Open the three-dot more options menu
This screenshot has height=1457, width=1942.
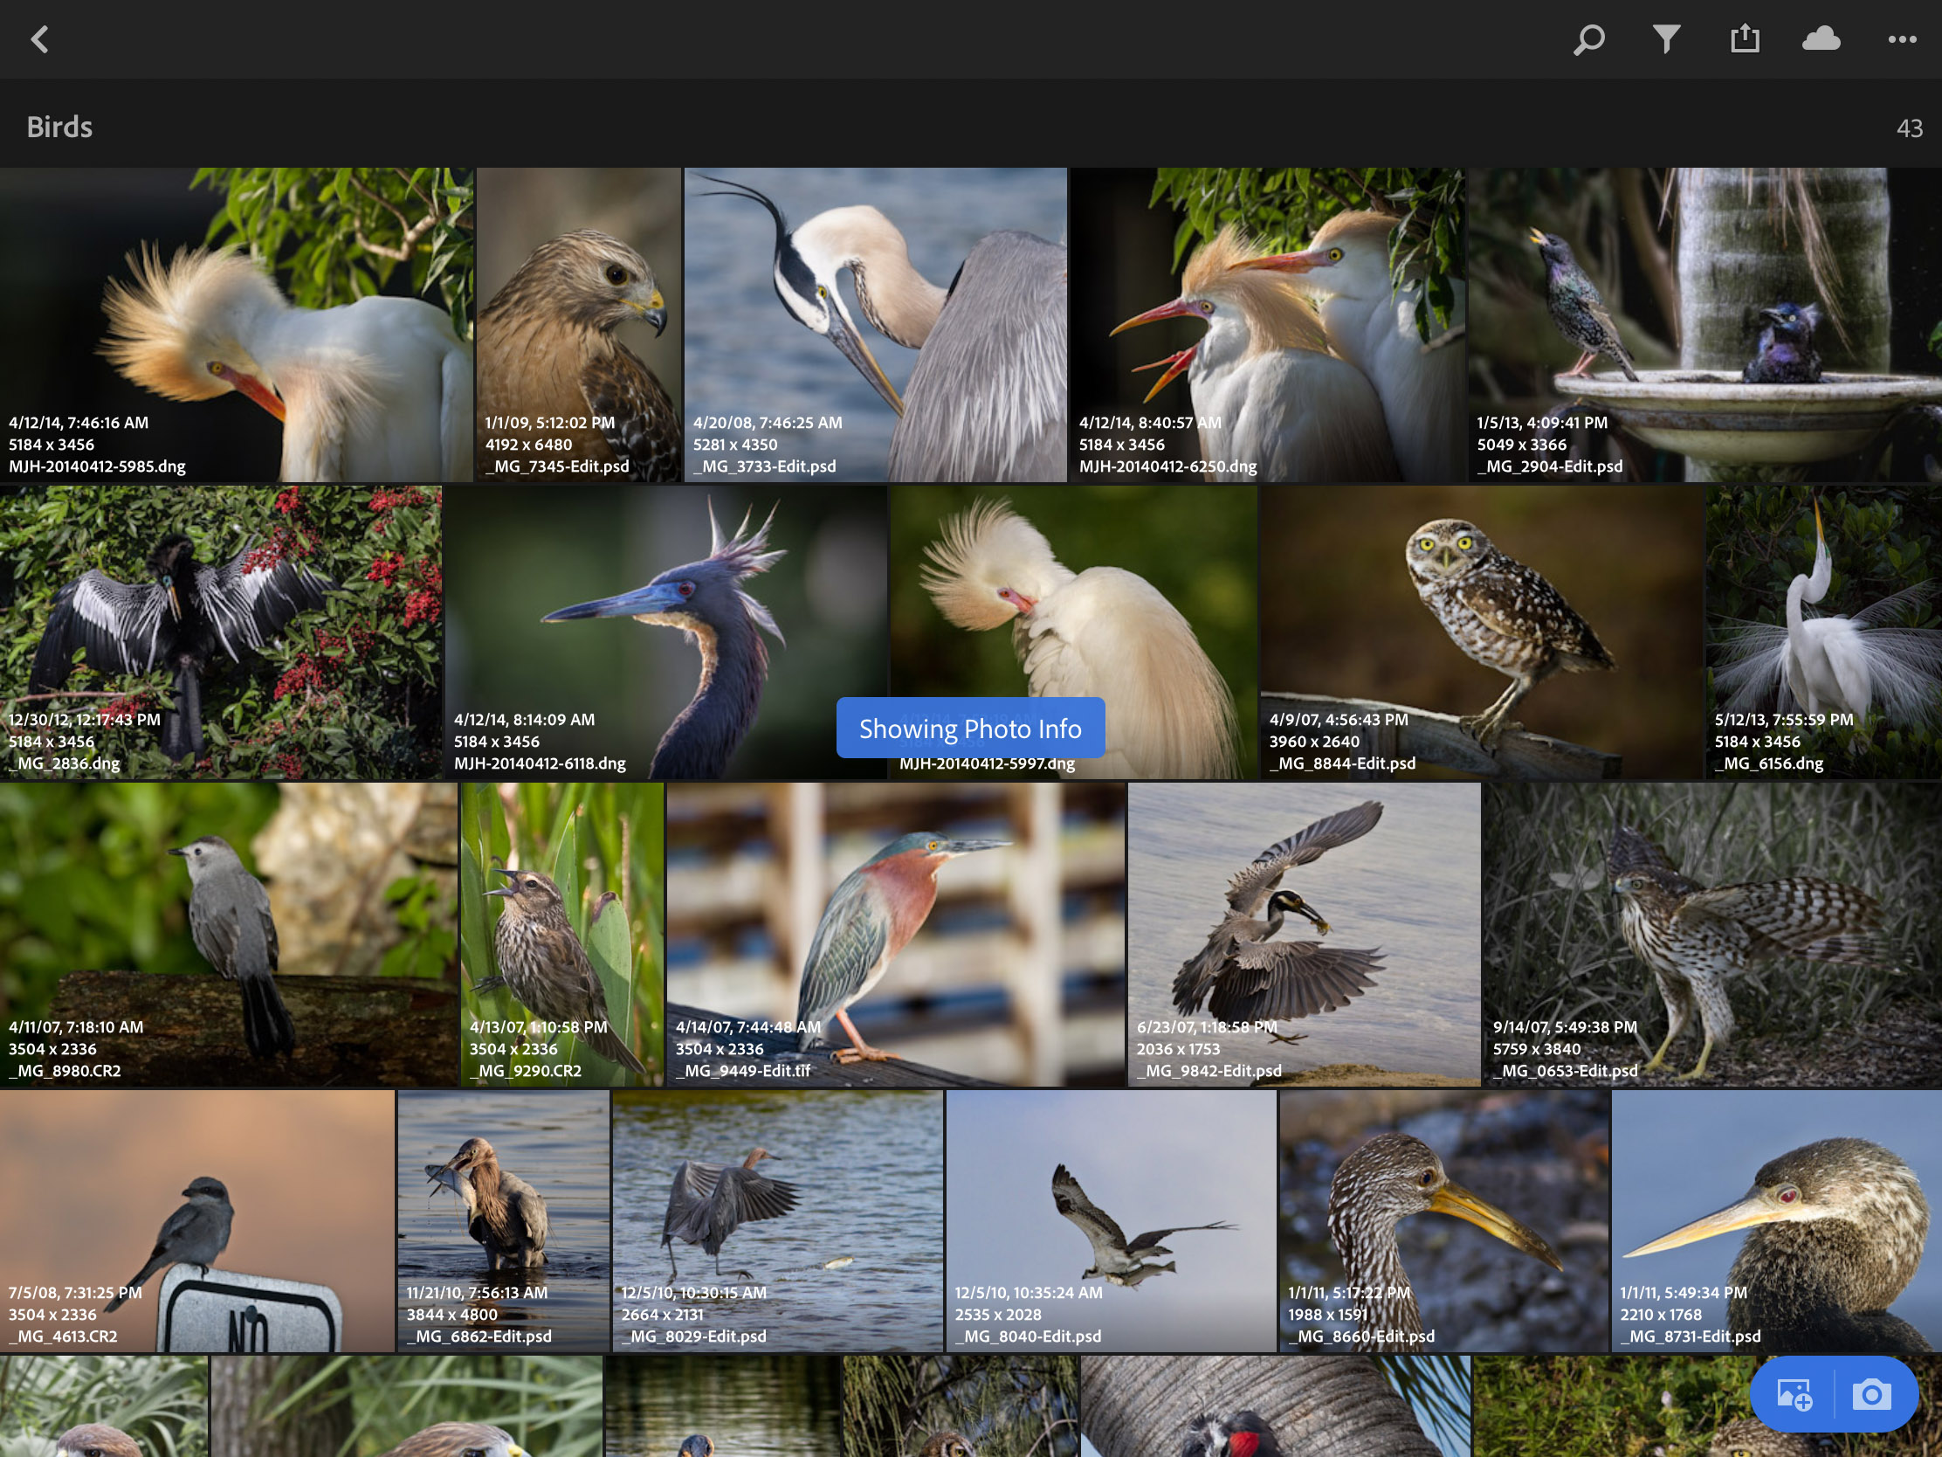coord(1903,39)
